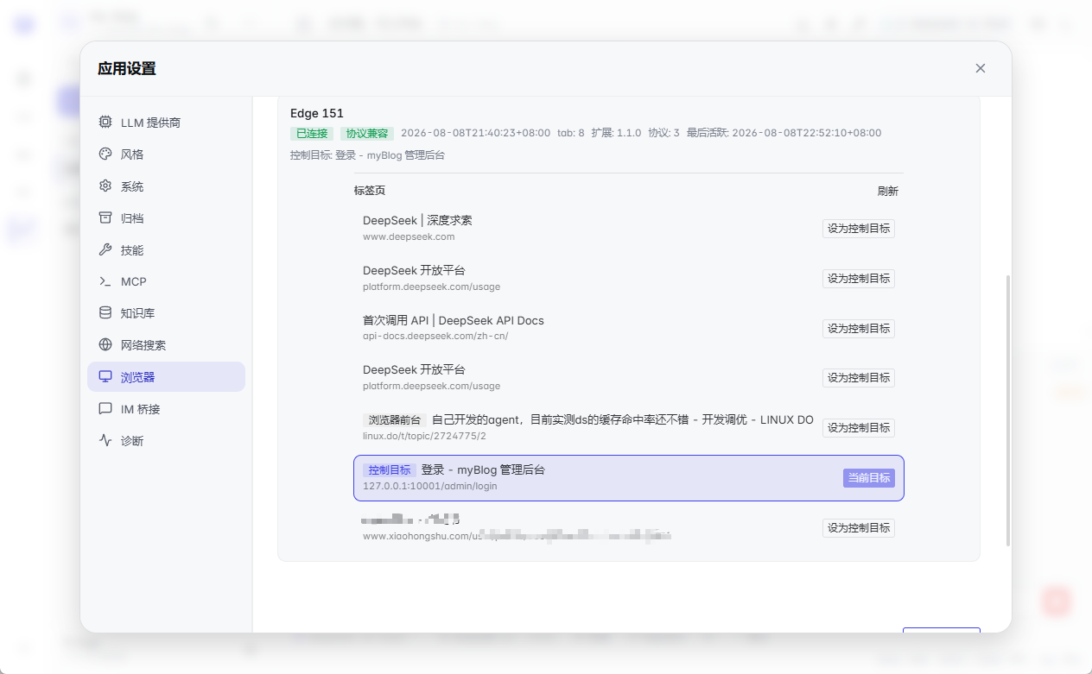This screenshot has width=1092, height=674.
Task: Click the www.deepseek.com URL text
Action: (409, 236)
